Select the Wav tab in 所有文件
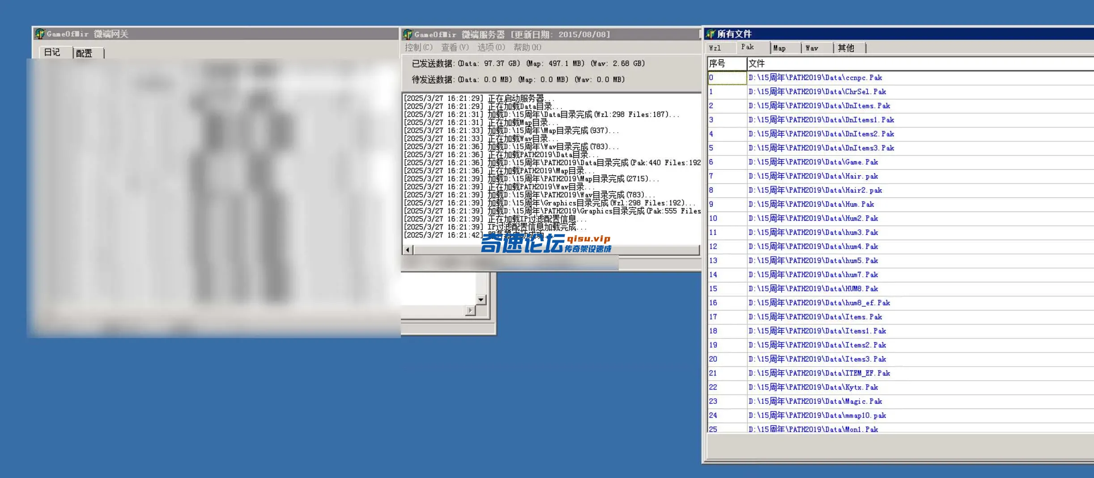Image resolution: width=1094 pixels, height=478 pixels. point(818,48)
